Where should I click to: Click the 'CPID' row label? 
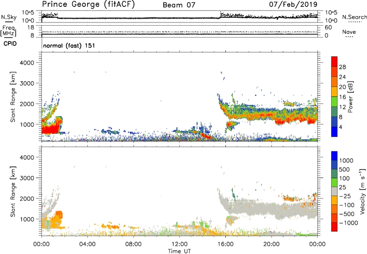click(x=10, y=44)
